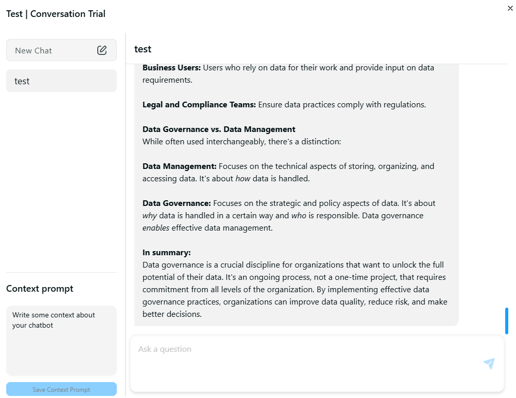Close the Conversation Trial dialog
Screen dimensions: 516x398
[x=510, y=8]
